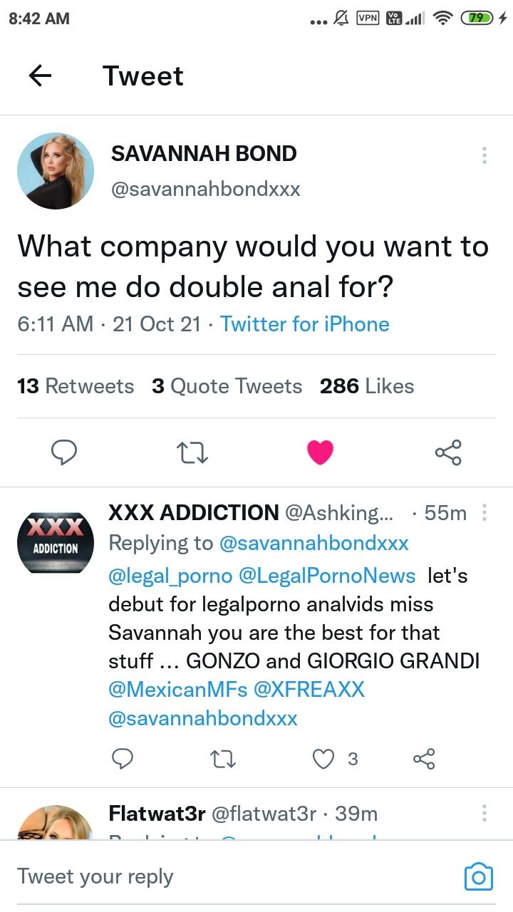The width and height of the screenshot is (513, 912).
Task: Tap the Tweet your reply field
Action: tap(214, 876)
